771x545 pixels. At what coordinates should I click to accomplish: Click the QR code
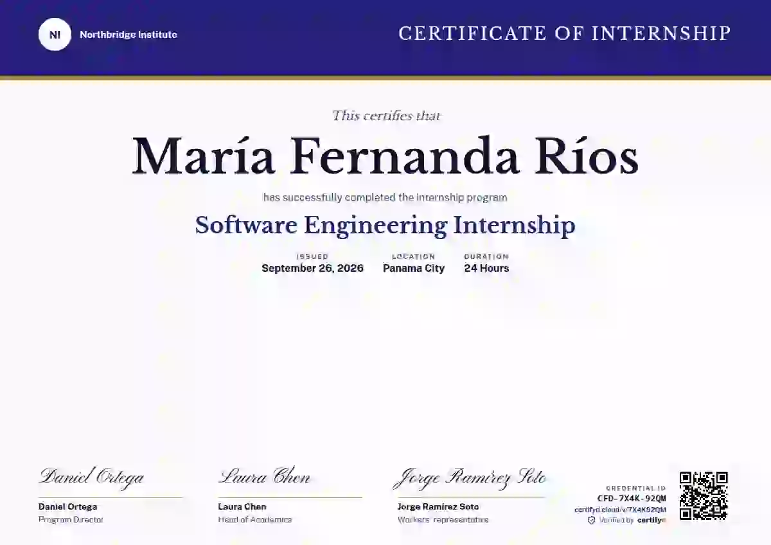coord(704,496)
